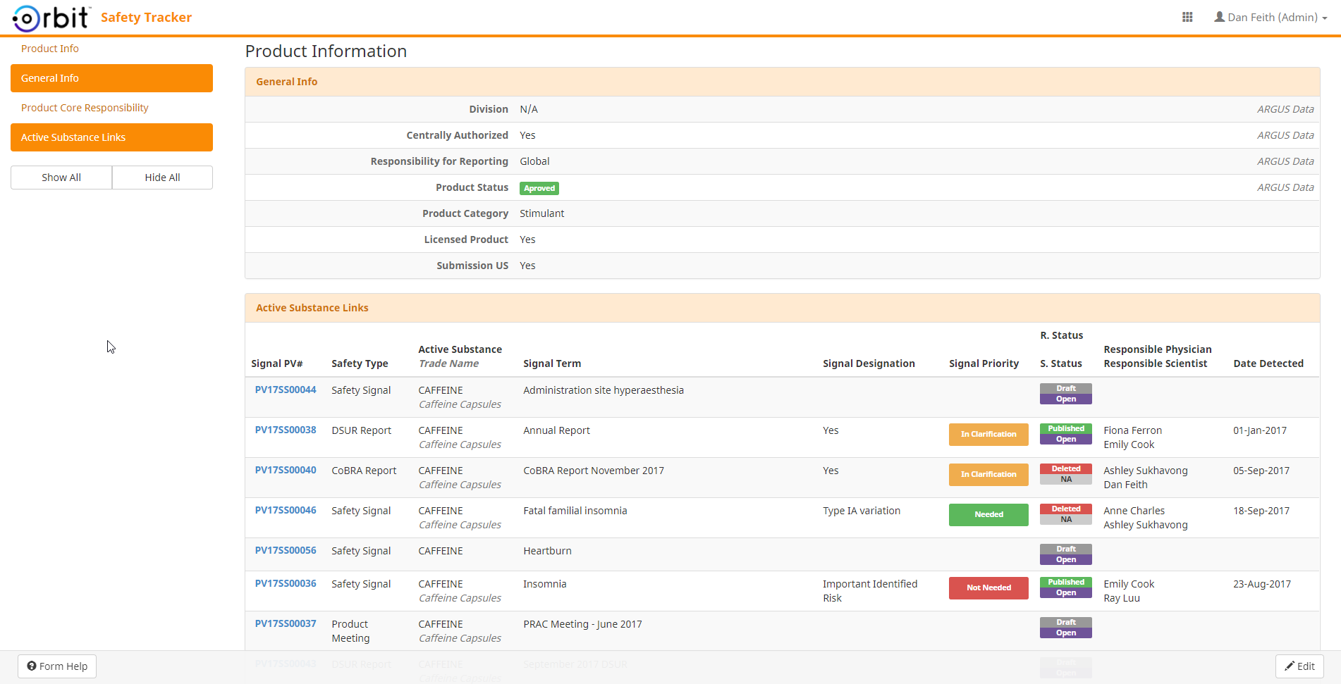Viewport: 1341px width, 684px height.
Task: Click the CoBRA Report In Clarification badge
Action: tap(988, 475)
